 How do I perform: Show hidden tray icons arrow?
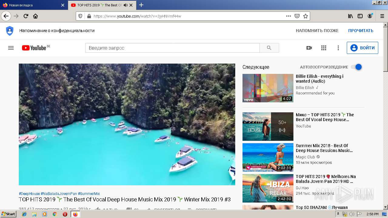[x=338, y=214]
